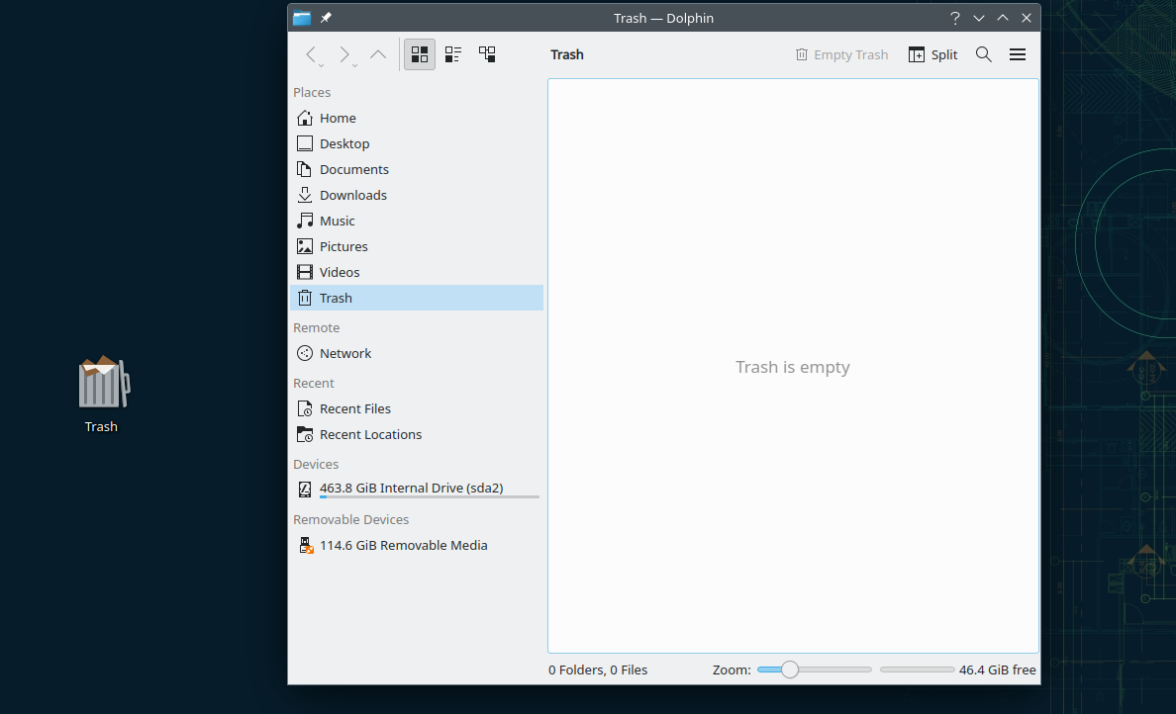1176x714 pixels.
Task: Click the Trash breadcrumb in the location bar
Action: pos(566,54)
